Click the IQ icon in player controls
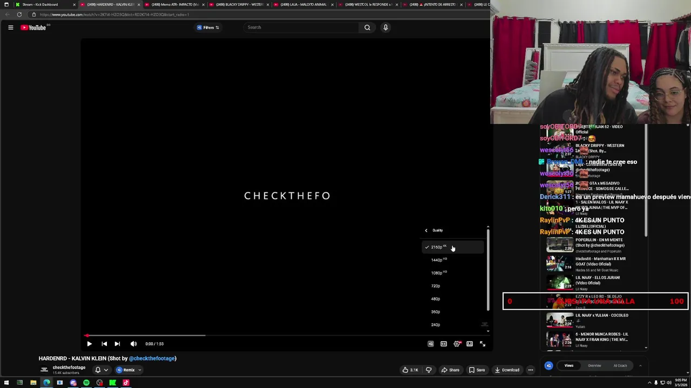This screenshot has width=691, height=388. [431, 344]
